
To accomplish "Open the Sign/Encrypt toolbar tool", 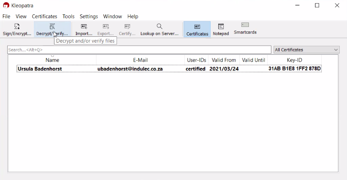I will [x=17, y=29].
